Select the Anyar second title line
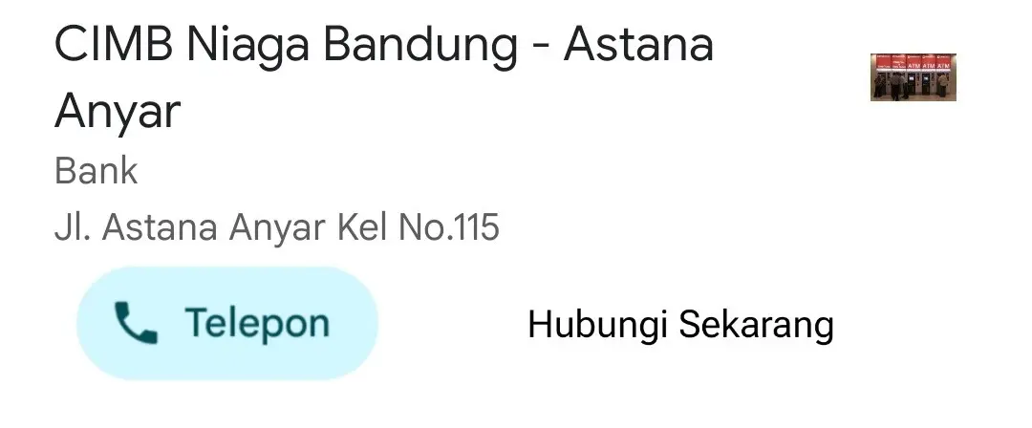This screenshot has width=1032, height=428. coord(118,112)
